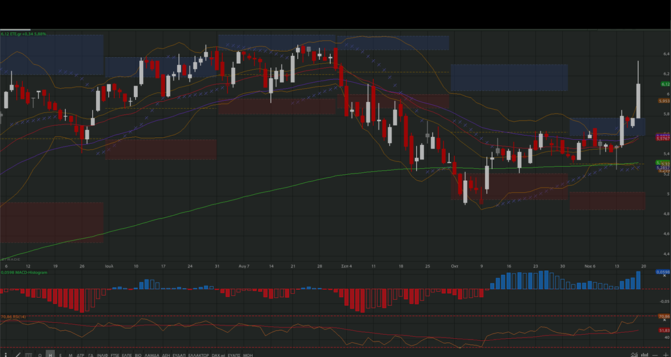Select the highlighted Η timeframe button
Image resolution: width=671 pixels, height=357 pixels.
pyautogui.click(x=50, y=354)
